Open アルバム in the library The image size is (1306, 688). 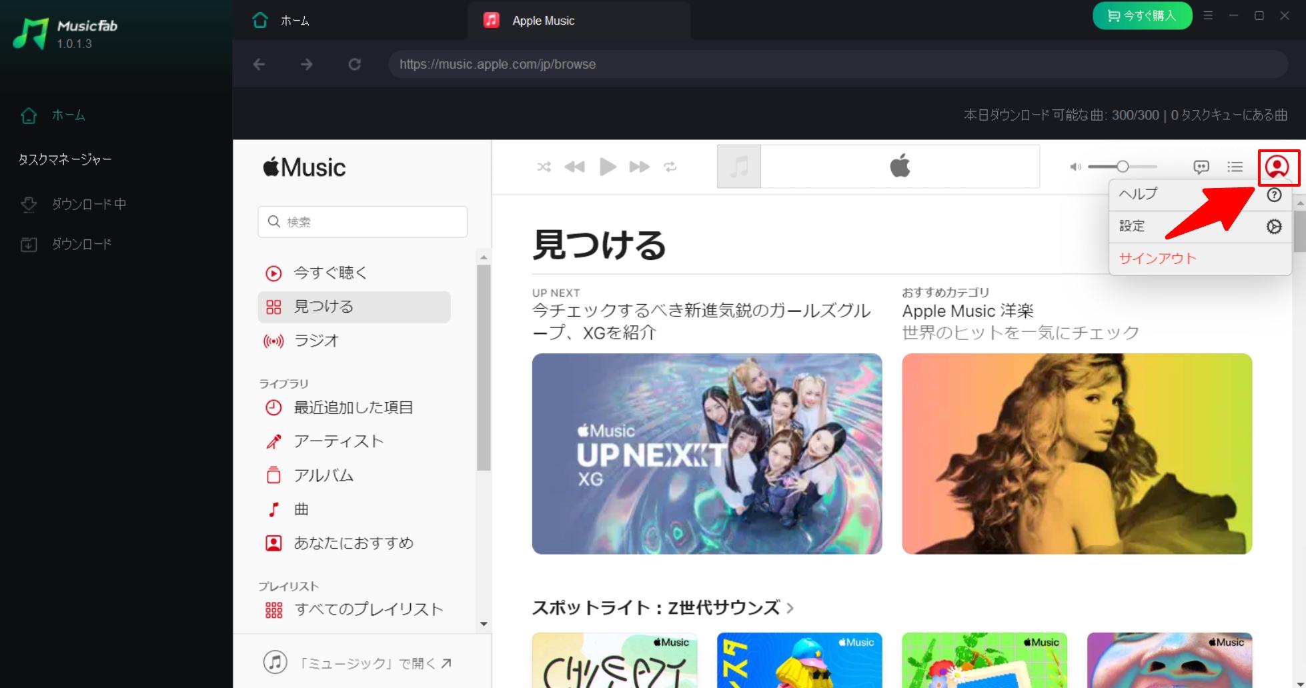[x=354, y=475]
